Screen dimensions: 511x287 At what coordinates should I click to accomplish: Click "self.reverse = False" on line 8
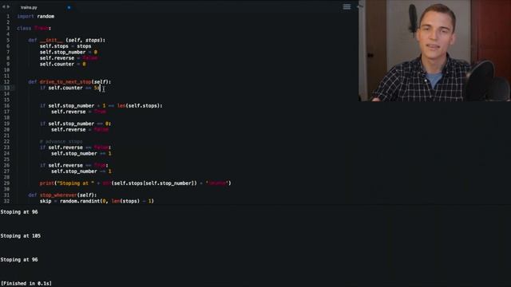click(x=69, y=58)
